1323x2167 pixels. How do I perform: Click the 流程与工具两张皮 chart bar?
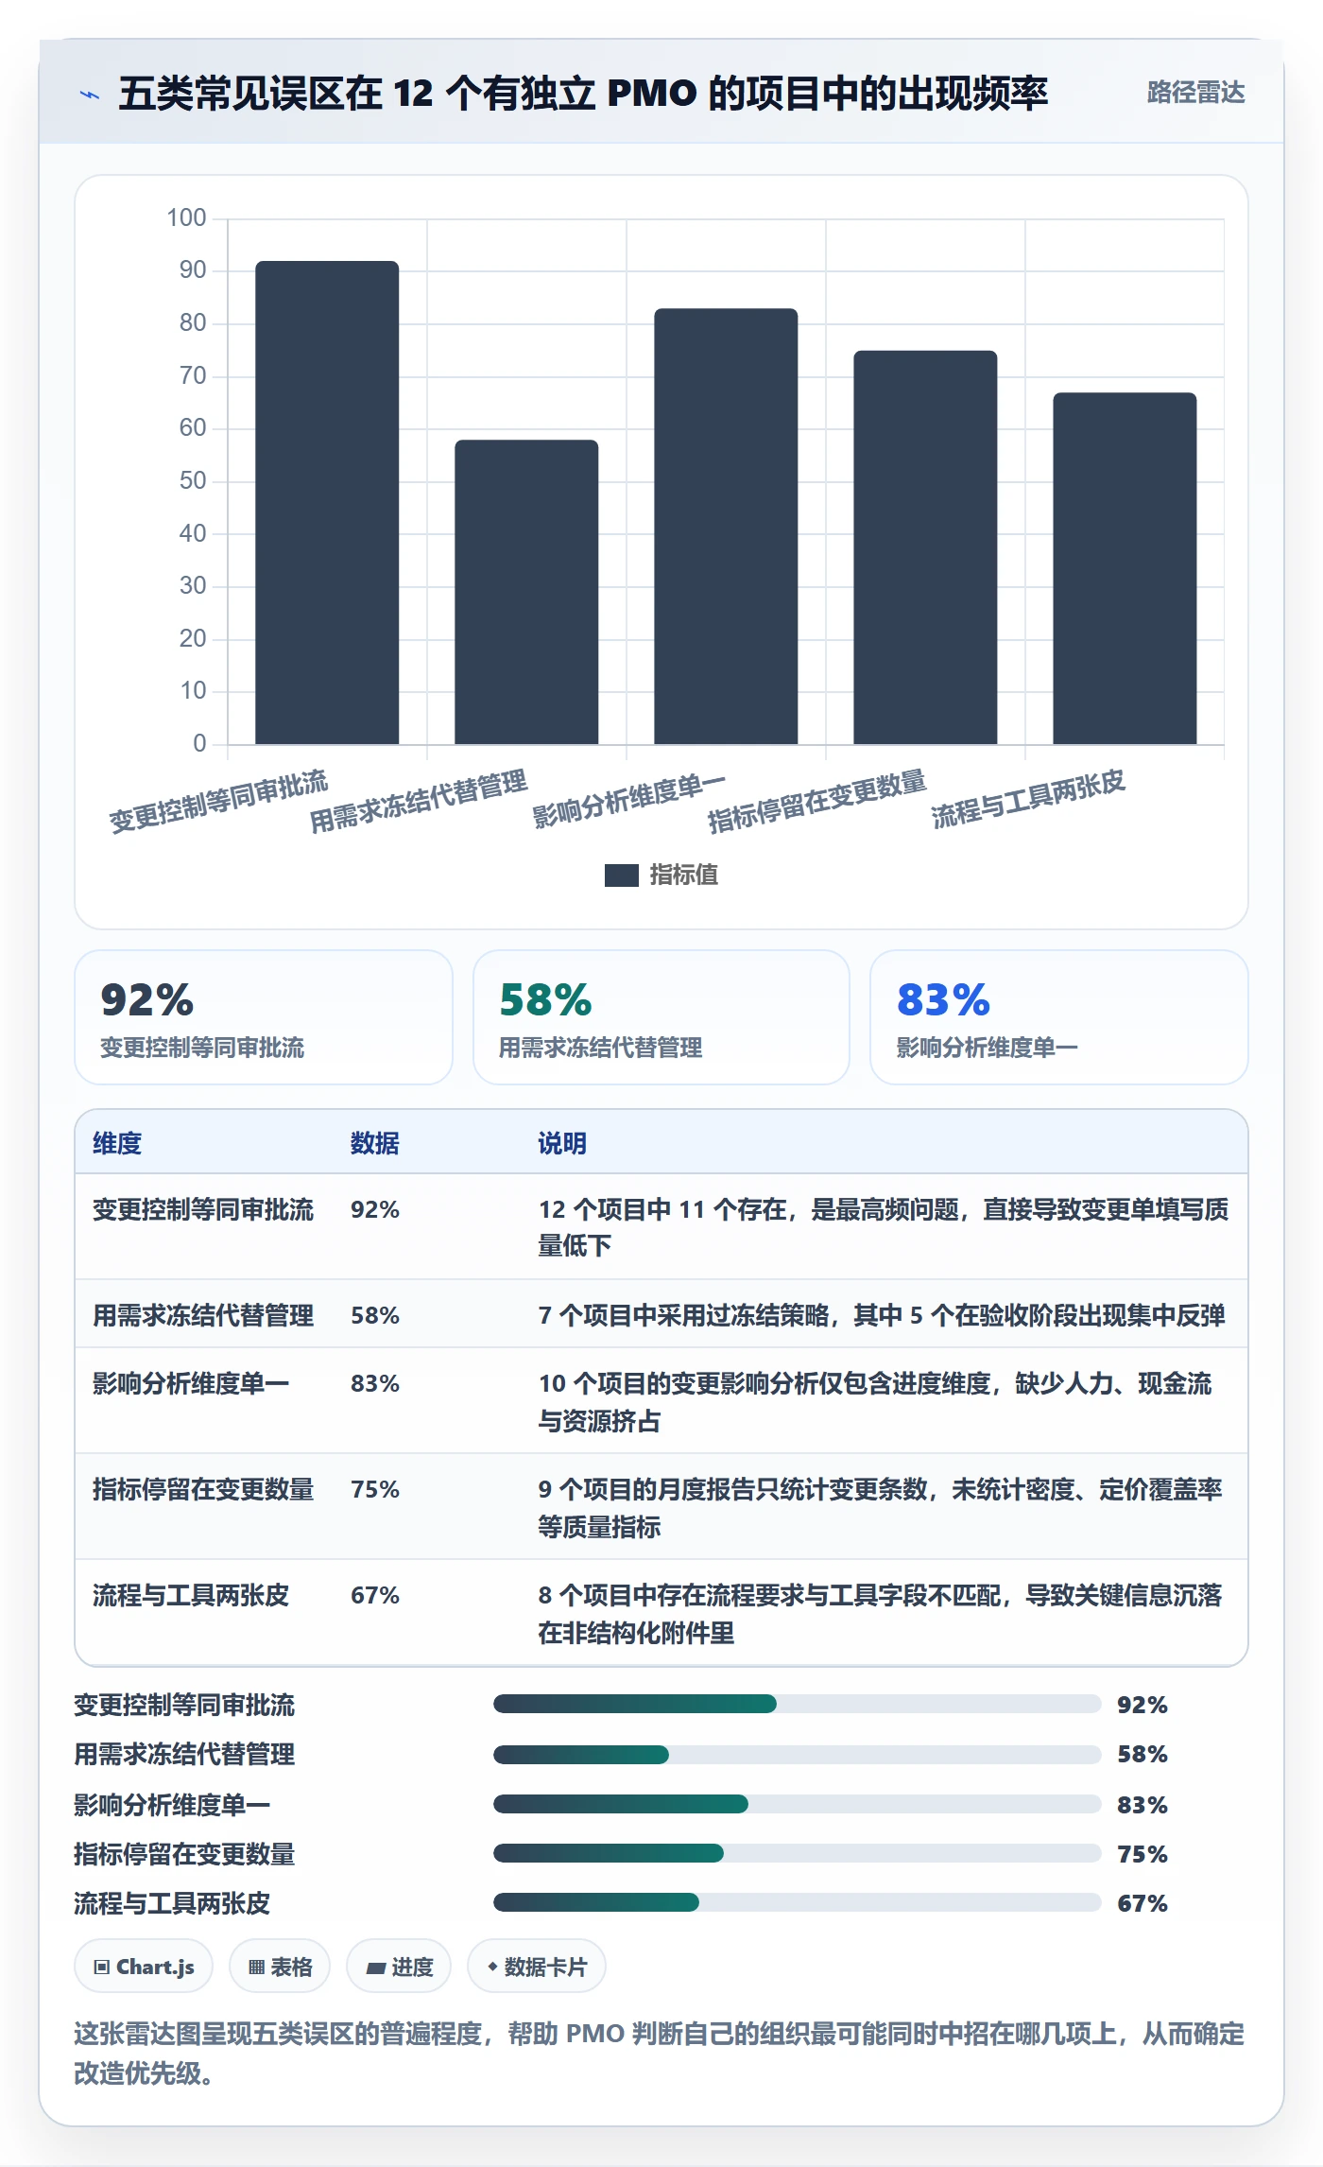[1125, 568]
